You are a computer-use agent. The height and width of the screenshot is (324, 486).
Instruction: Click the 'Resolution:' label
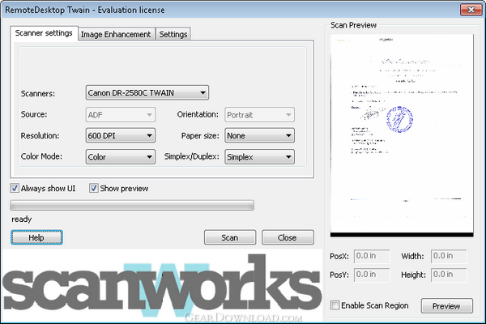click(40, 135)
